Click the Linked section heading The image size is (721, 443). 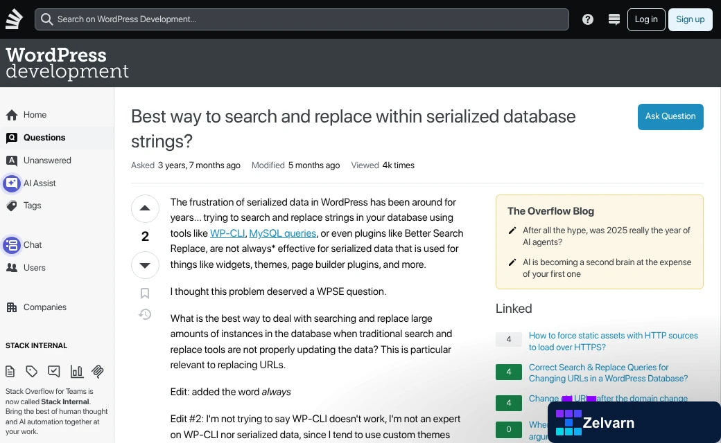514,309
